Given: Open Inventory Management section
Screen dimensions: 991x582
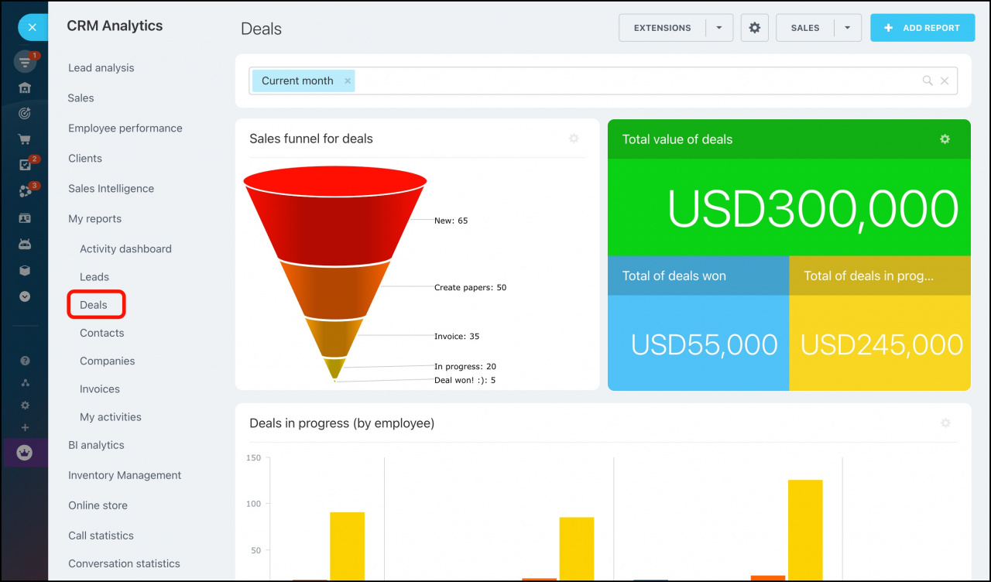Looking at the screenshot, I should tap(125, 475).
